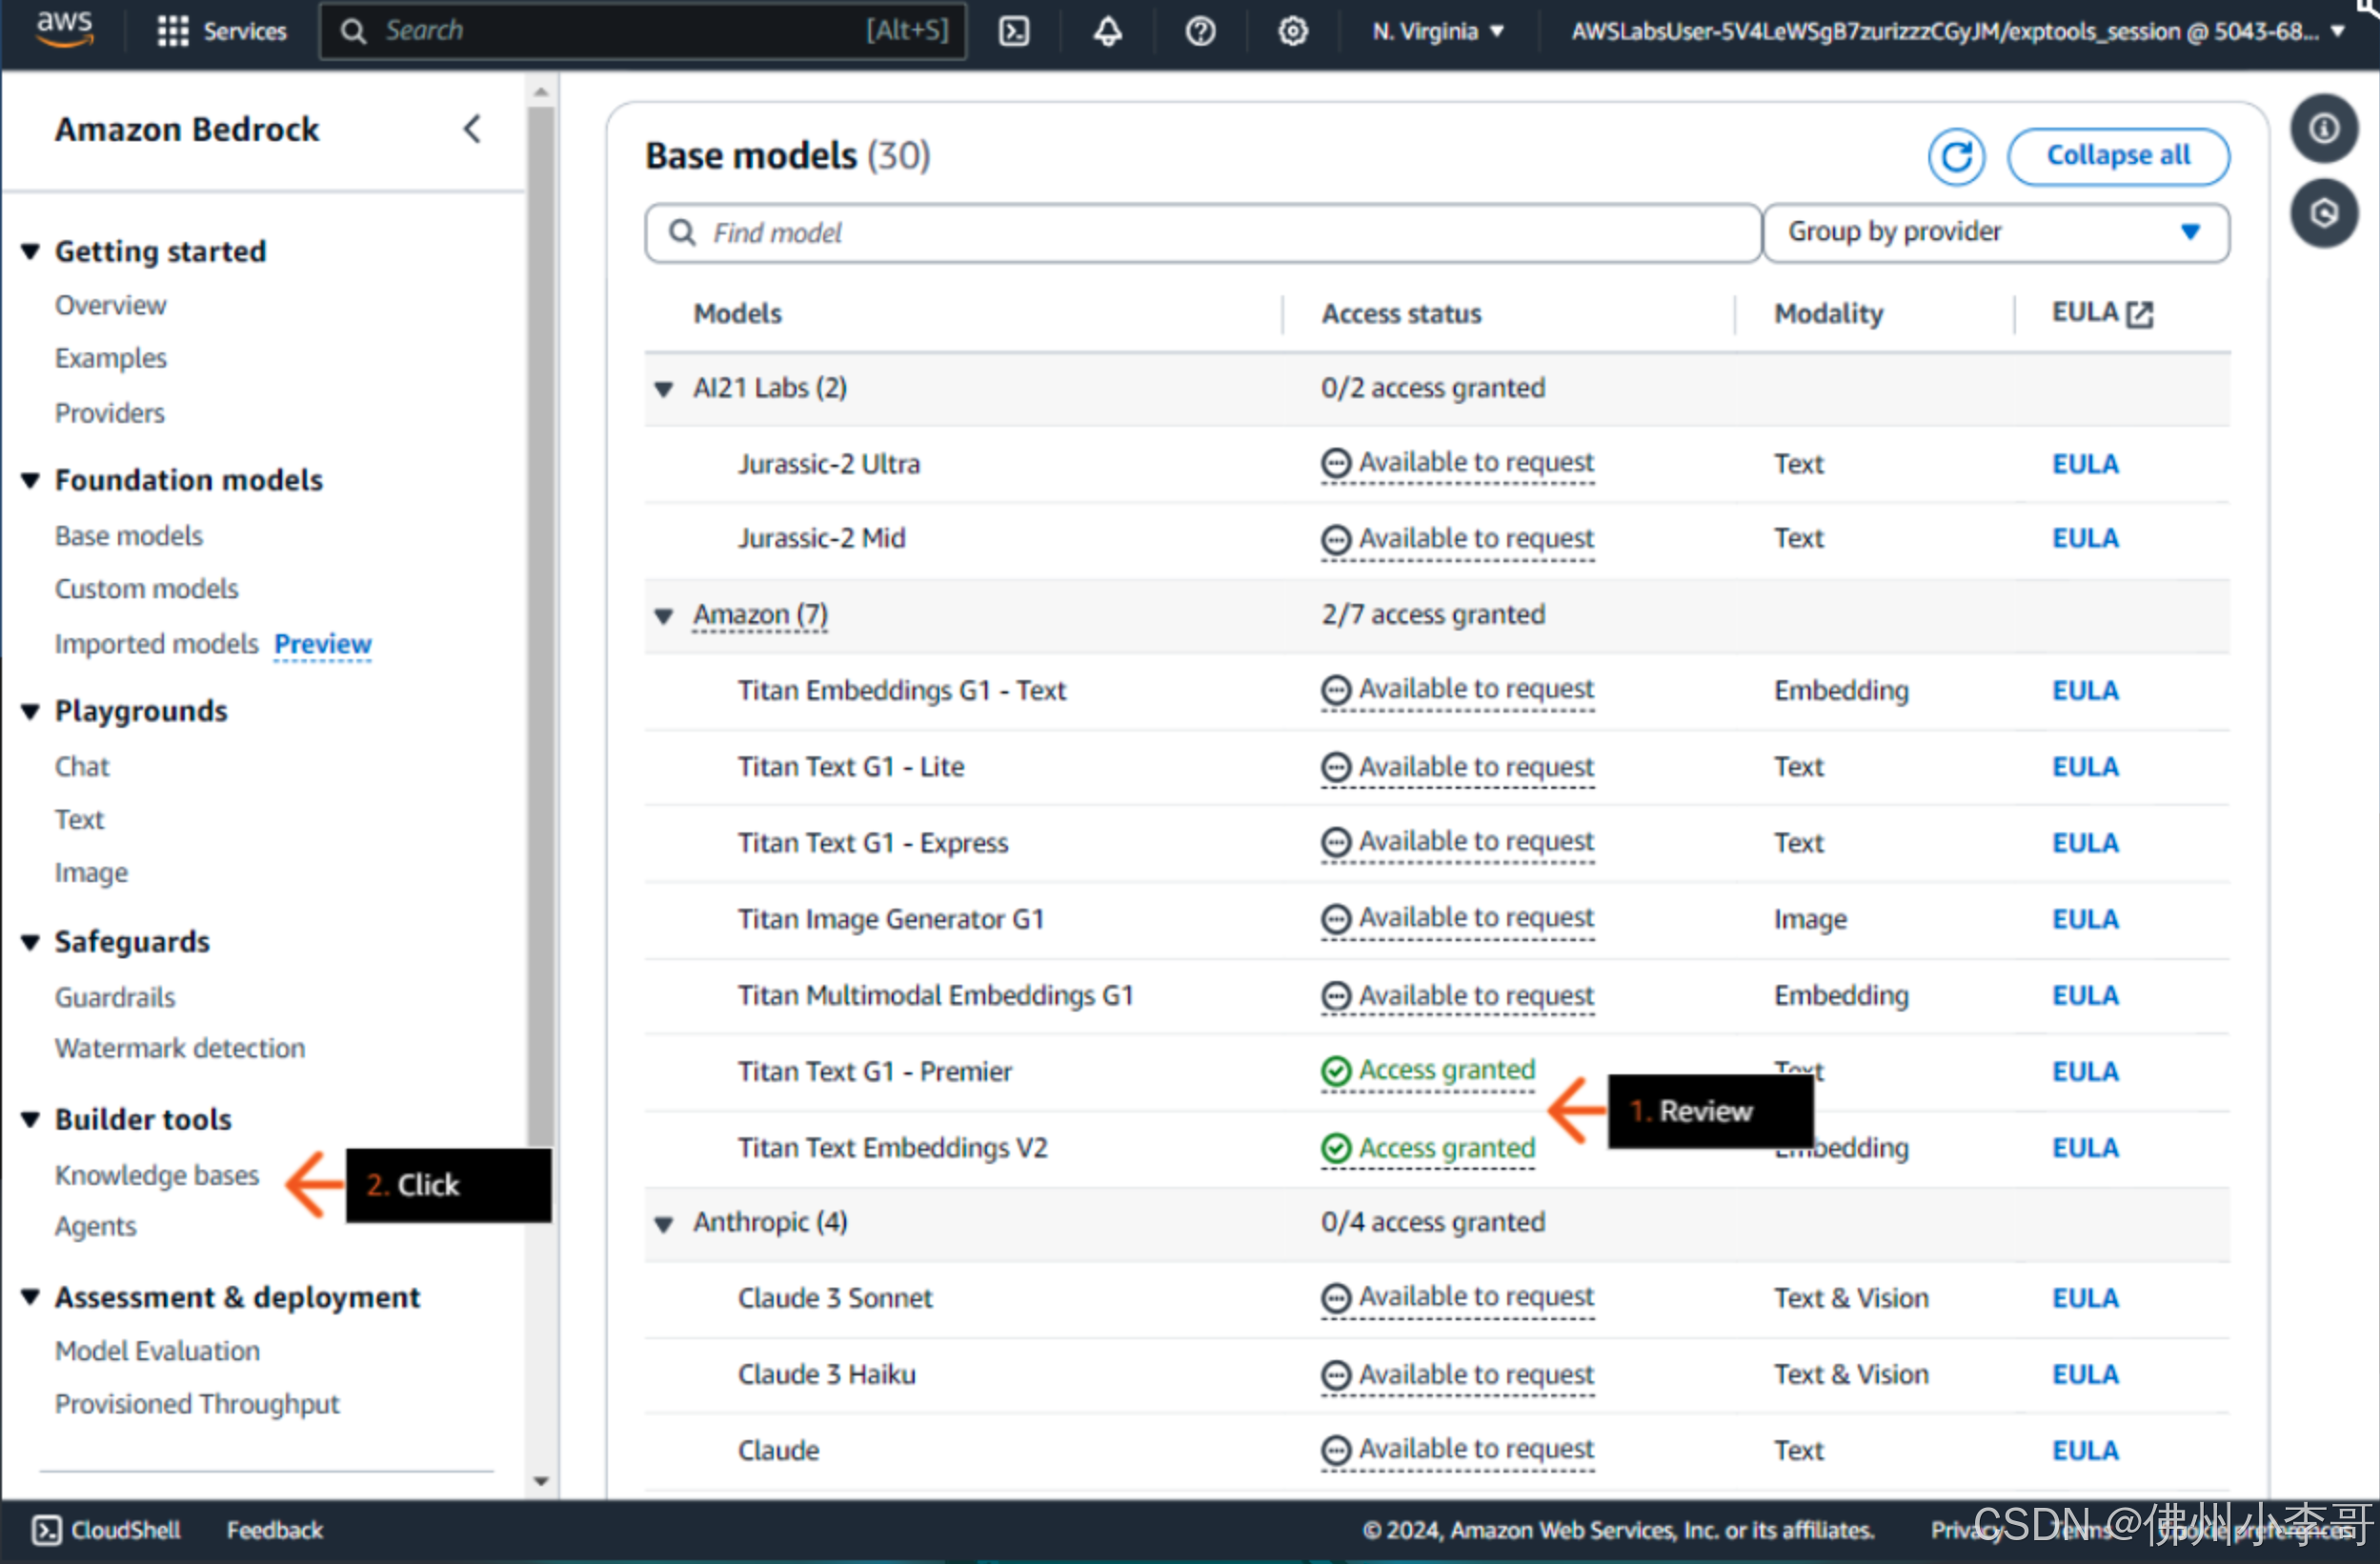This screenshot has height=1564, width=2380.
Task: Open Providers in sidebar
Action: (x=109, y=413)
